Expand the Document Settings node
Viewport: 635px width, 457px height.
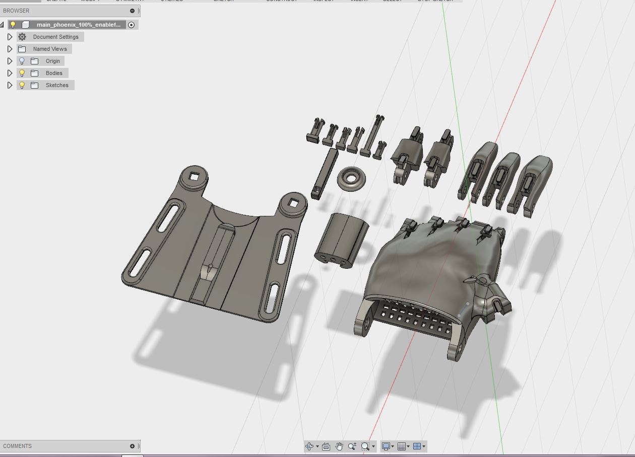tap(10, 37)
